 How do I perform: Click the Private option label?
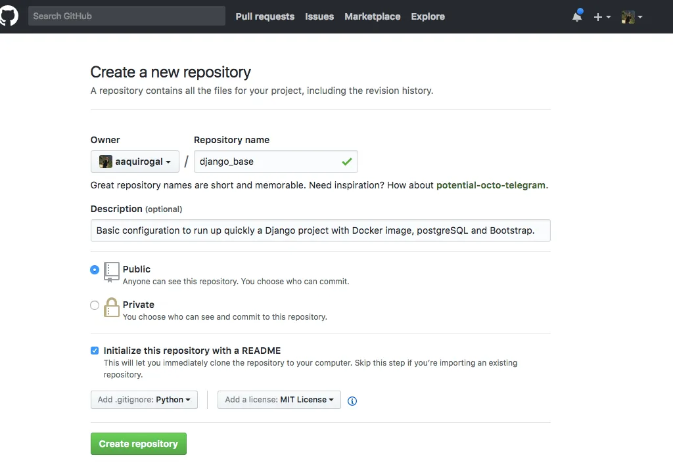click(138, 305)
